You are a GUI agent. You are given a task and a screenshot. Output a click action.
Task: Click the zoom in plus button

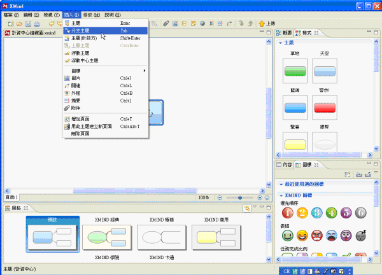pos(260,198)
